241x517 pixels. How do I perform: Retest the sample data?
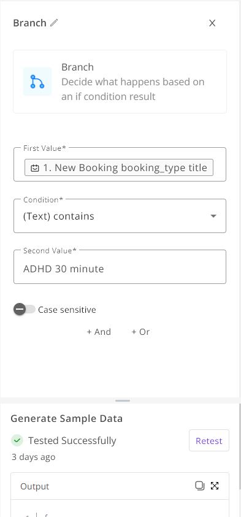[x=209, y=440]
